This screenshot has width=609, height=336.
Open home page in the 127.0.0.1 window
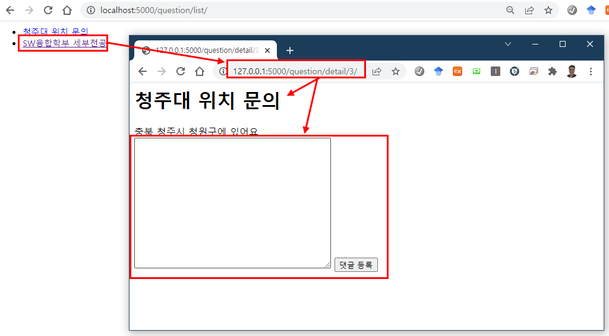[200, 71]
